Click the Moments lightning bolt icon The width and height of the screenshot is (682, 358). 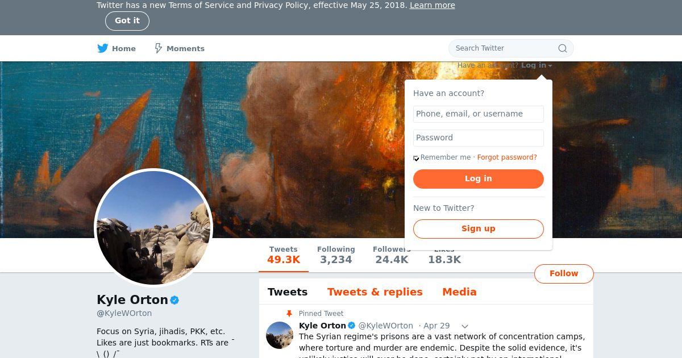[159, 48]
